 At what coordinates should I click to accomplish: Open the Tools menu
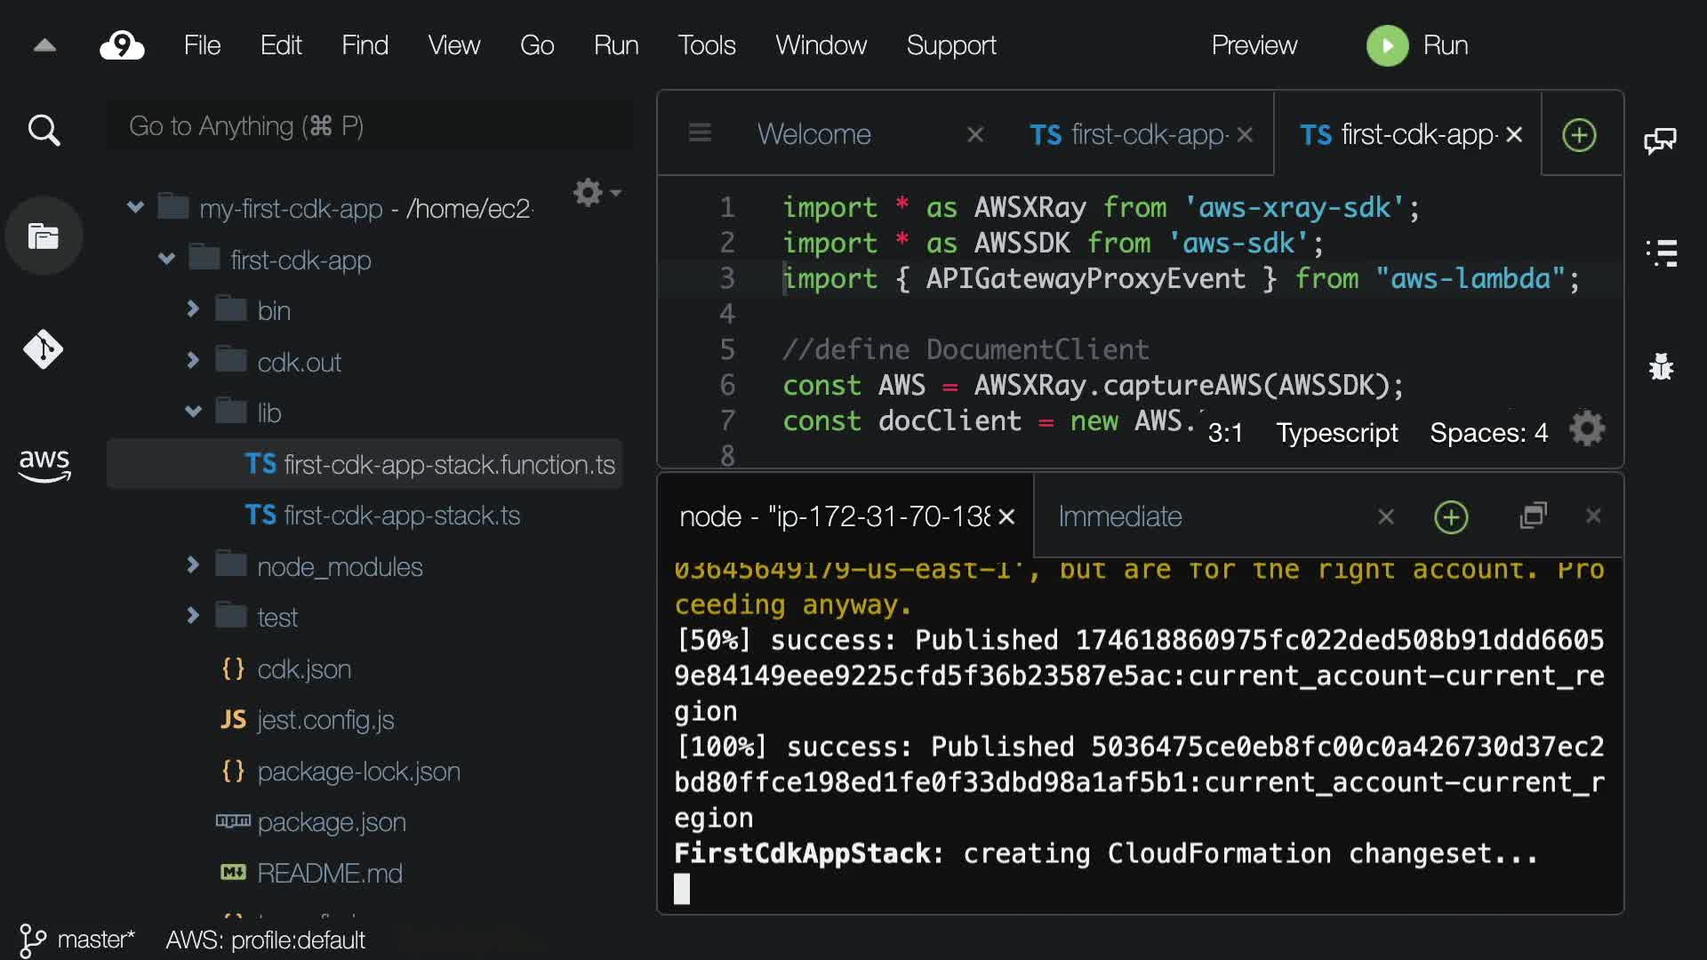707,45
